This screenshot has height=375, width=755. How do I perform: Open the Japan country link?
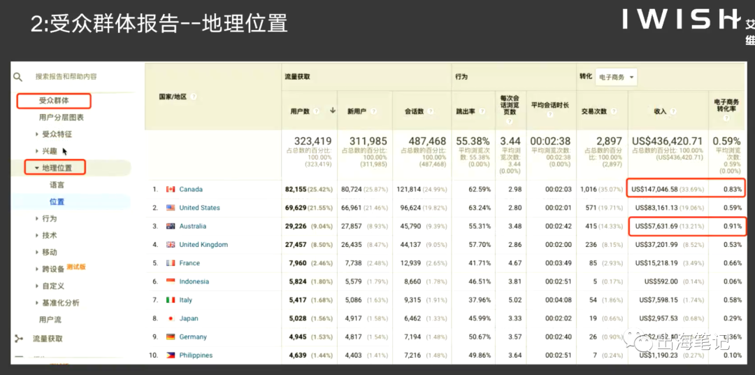[x=188, y=318]
